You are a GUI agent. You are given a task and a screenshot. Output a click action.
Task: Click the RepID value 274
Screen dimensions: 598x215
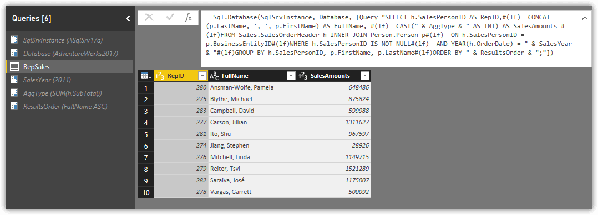click(x=181, y=145)
